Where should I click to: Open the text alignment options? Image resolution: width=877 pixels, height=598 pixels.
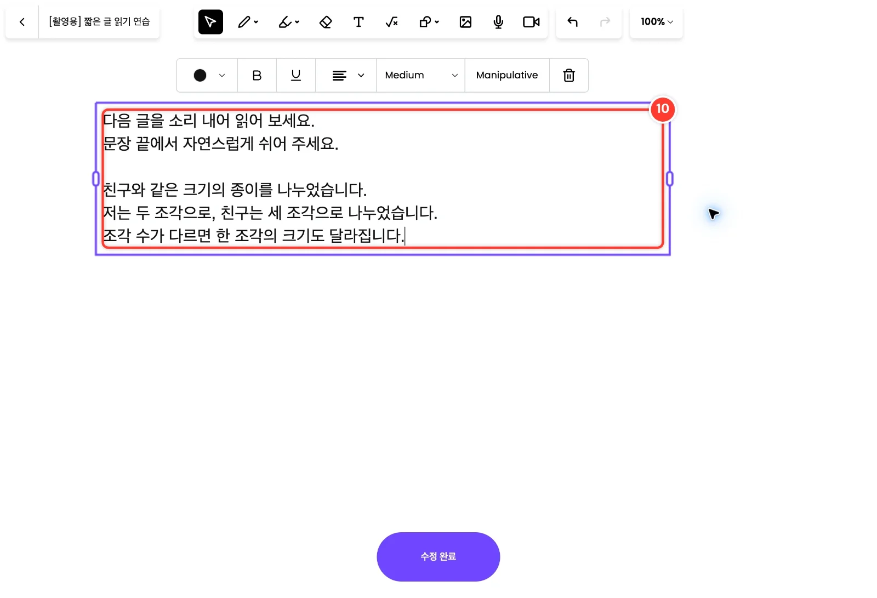[339, 76]
